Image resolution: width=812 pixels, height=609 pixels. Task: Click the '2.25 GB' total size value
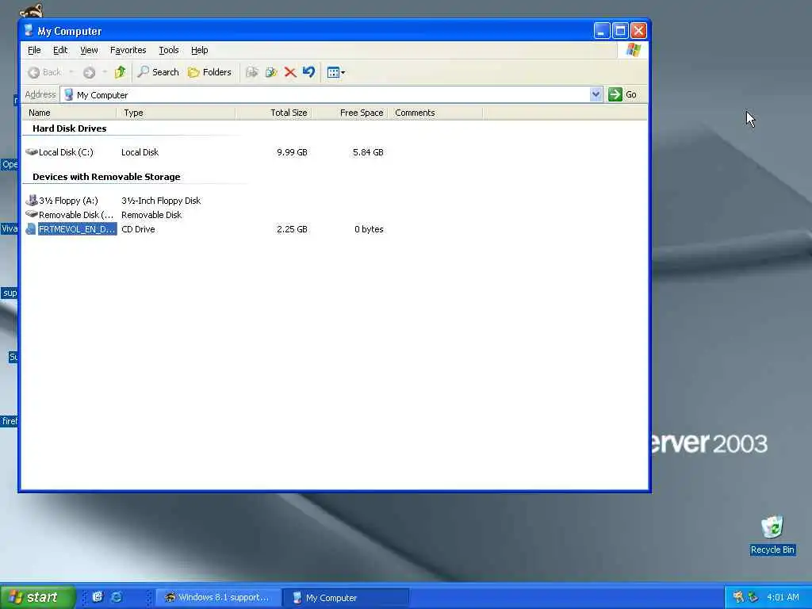pyautogui.click(x=292, y=229)
